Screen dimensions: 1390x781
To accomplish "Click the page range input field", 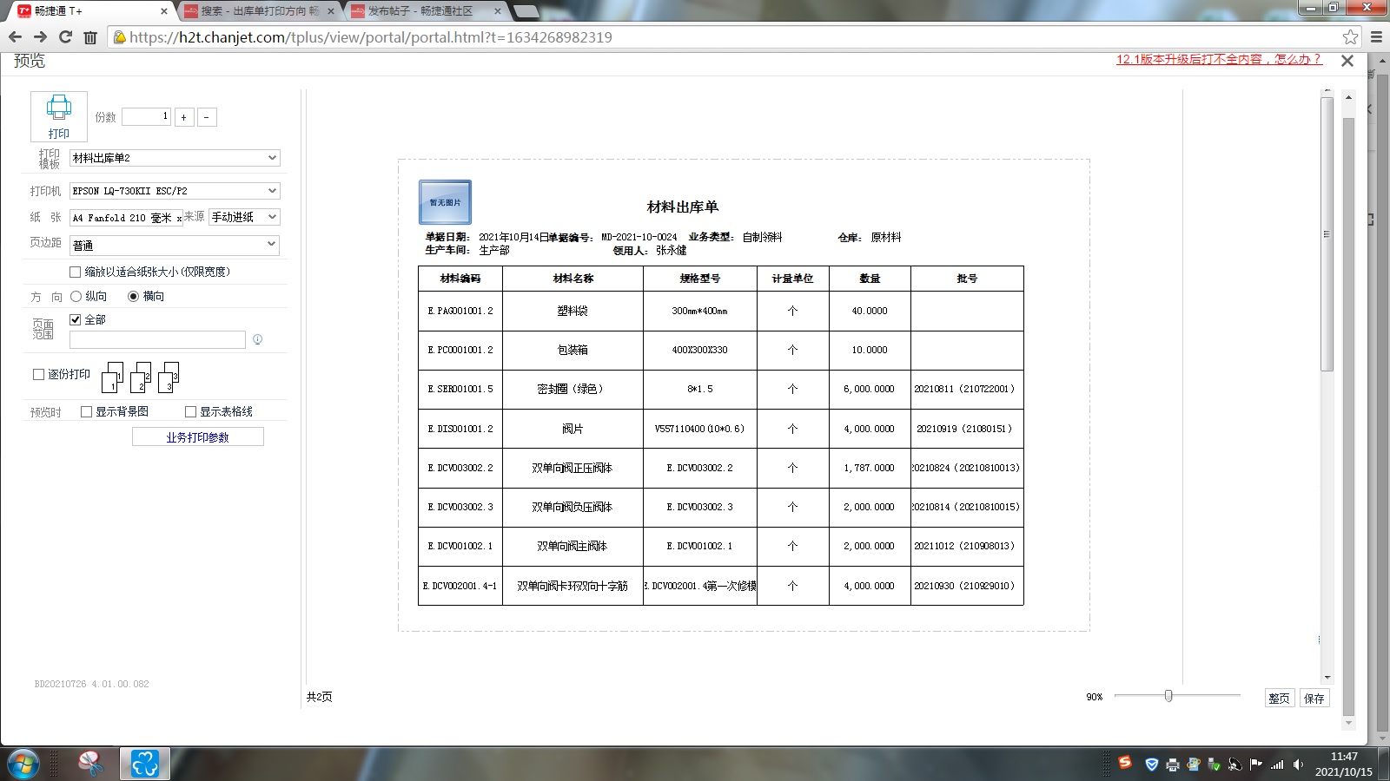I will tap(157, 339).
